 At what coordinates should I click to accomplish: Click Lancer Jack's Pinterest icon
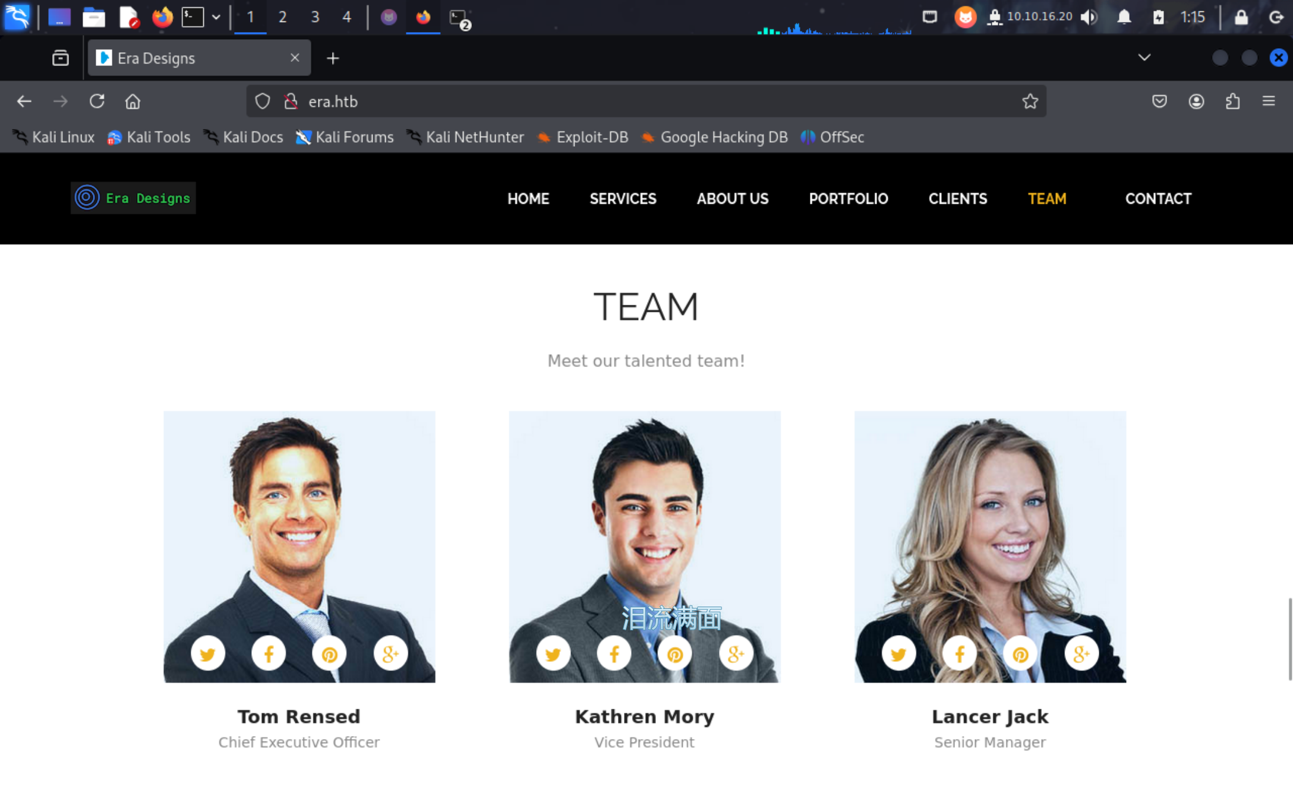[x=1020, y=654]
